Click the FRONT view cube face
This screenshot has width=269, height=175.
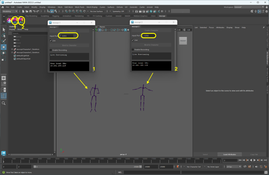point(183,41)
